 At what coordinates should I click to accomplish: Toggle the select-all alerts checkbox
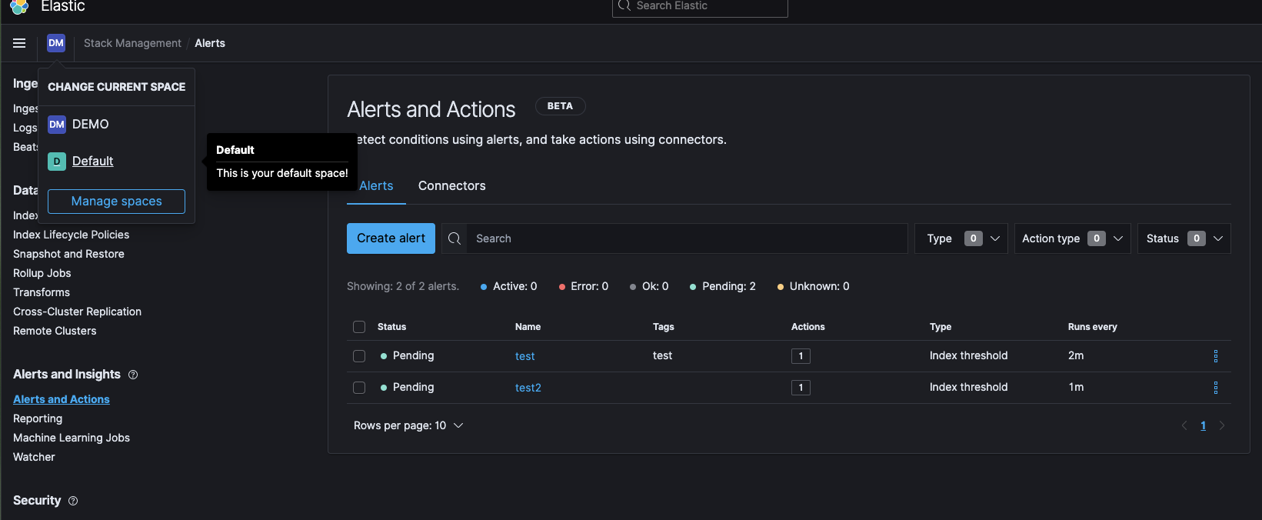[359, 327]
